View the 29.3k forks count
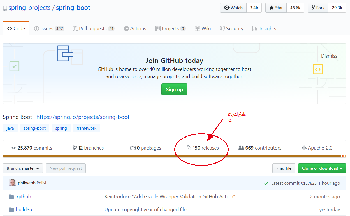Screen dimensions: 350x216 (x=337, y=8)
